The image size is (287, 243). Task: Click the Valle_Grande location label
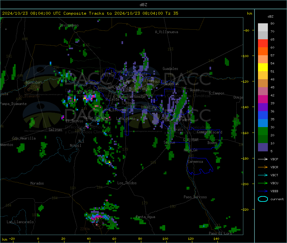tap(95, 118)
